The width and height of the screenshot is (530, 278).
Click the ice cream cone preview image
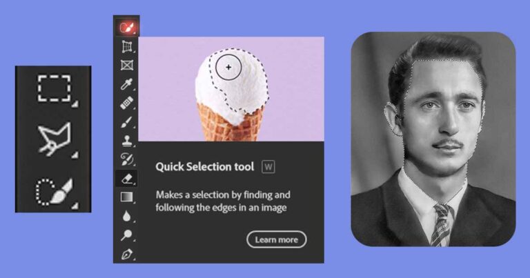(x=231, y=89)
